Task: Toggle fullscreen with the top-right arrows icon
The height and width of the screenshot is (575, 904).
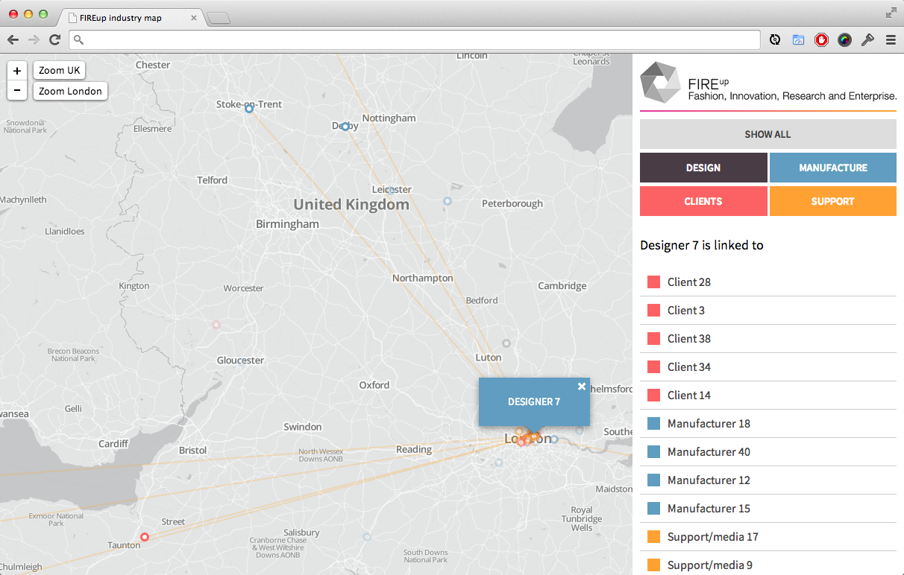Action: click(x=891, y=13)
